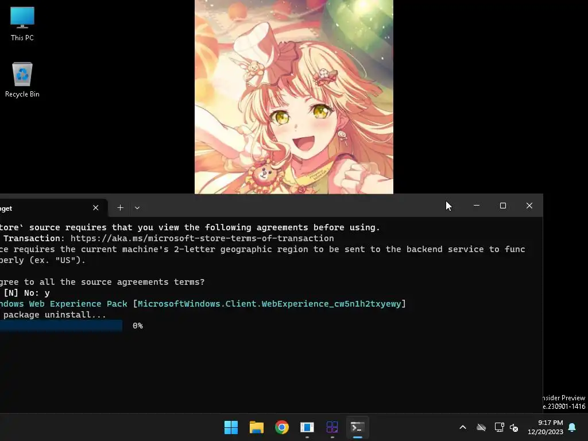Viewport: 588px width, 441px height.
Task: Open the notification bell icon
Action: pos(572,427)
